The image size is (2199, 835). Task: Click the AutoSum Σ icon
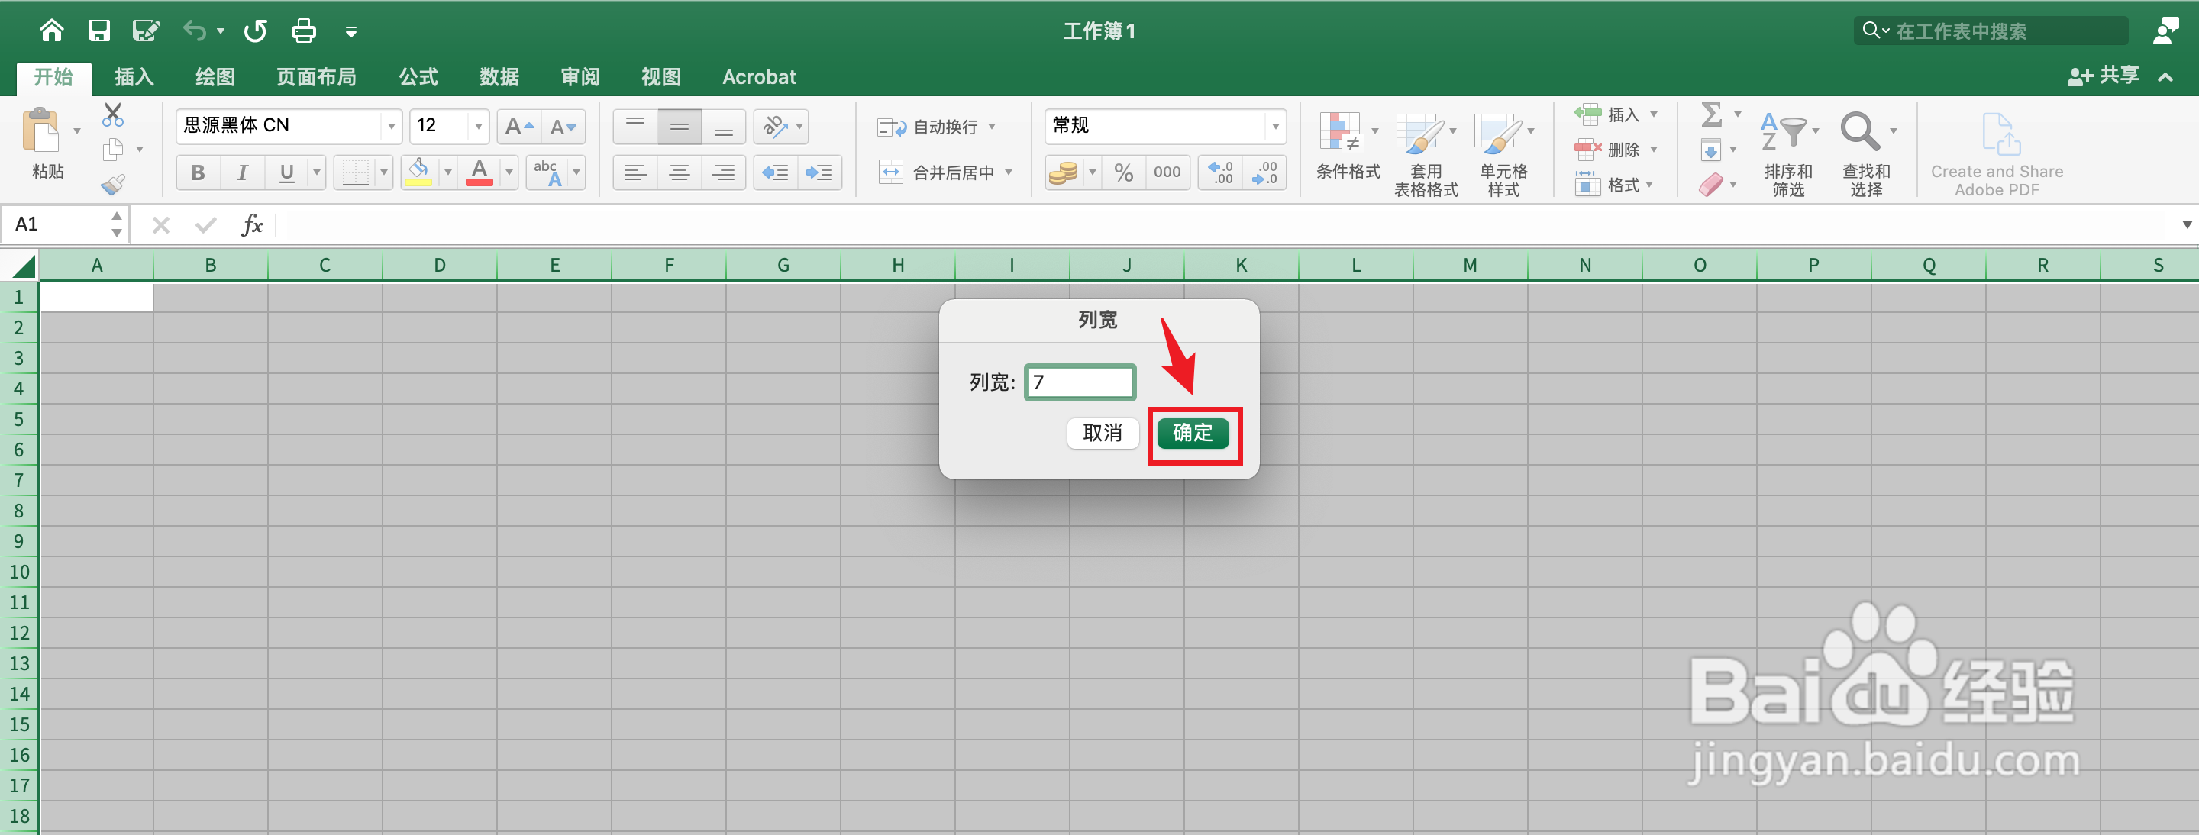[1713, 114]
